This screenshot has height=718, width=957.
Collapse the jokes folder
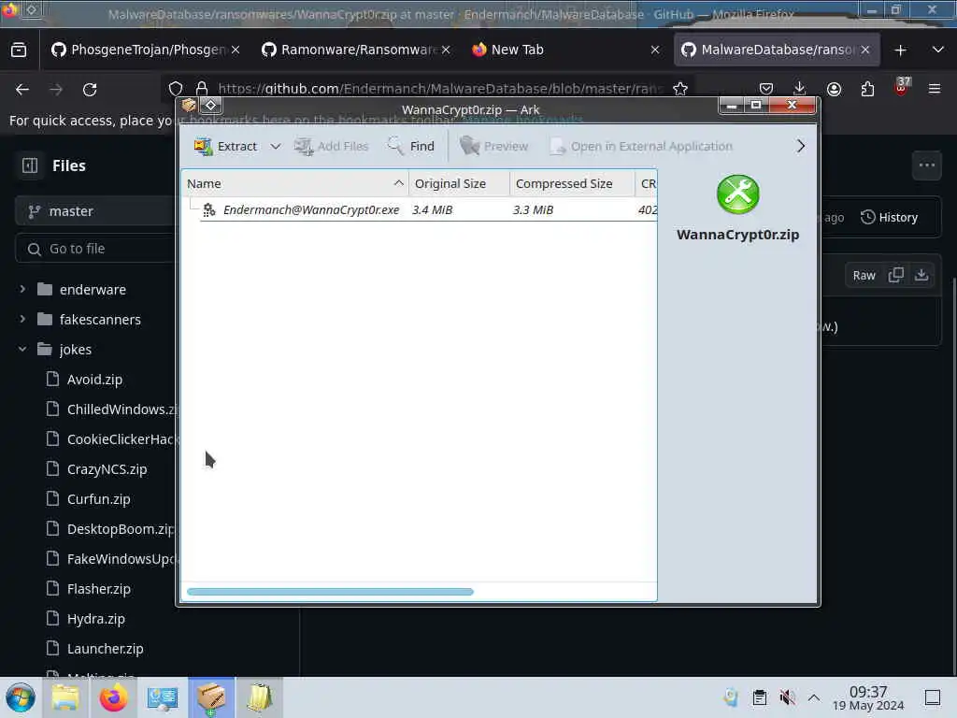click(x=22, y=350)
